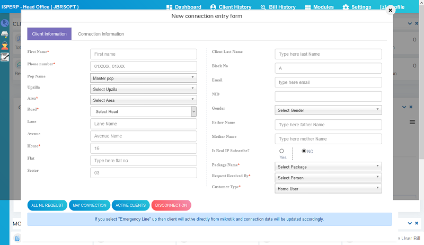Click the notepad form icon in sidebar
This screenshot has width=424, height=245.
click(5, 57)
